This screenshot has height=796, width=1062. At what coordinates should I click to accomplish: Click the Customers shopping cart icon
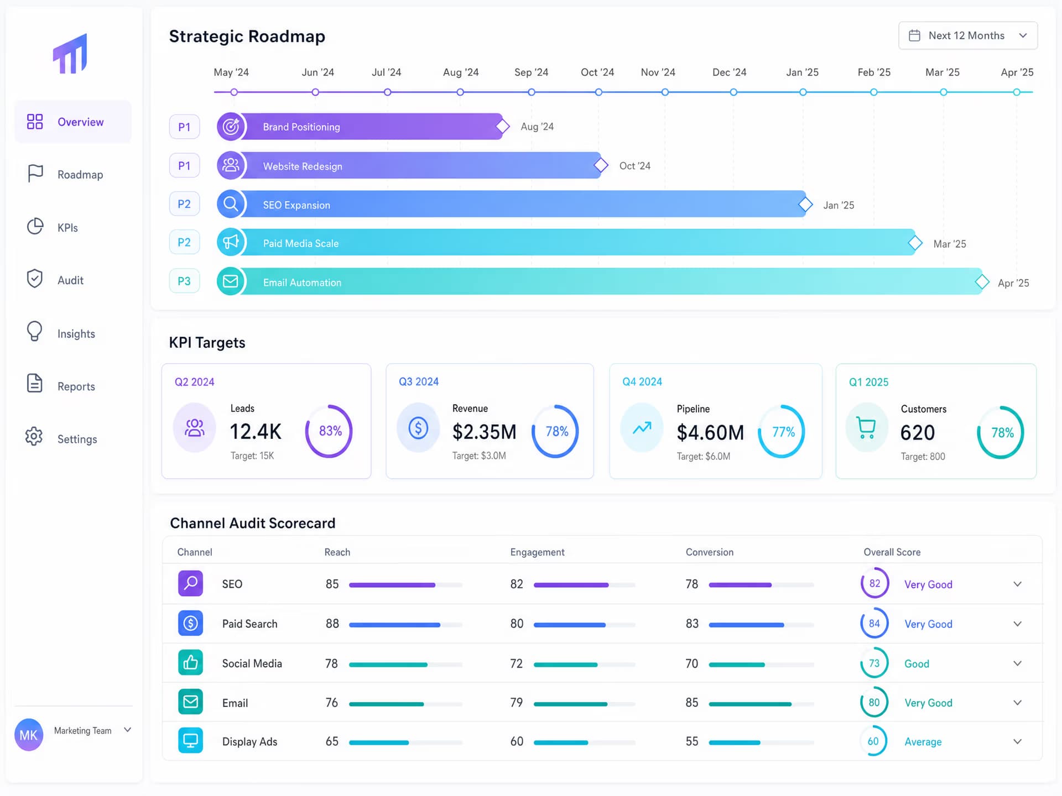coord(866,428)
